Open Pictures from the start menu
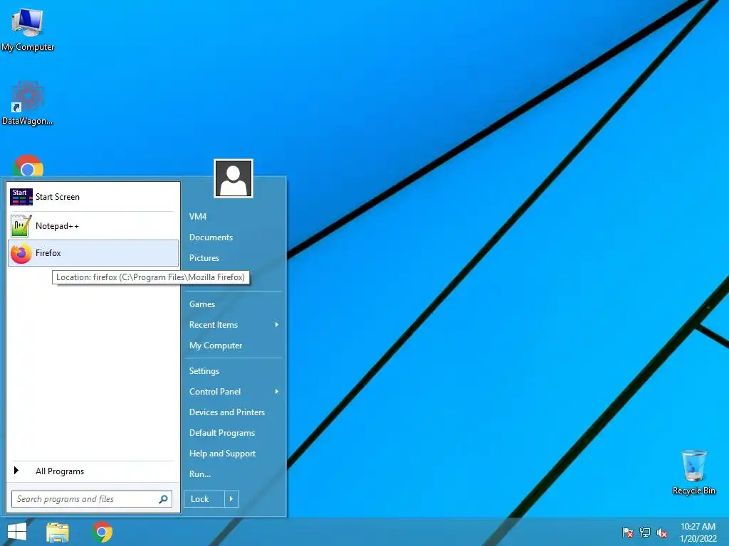Viewport: 729px width, 546px height. tap(204, 257)
